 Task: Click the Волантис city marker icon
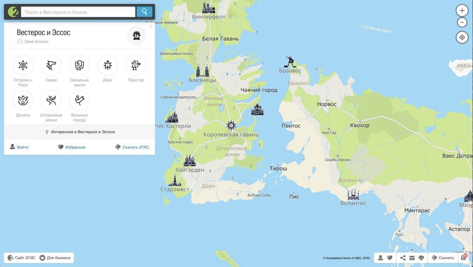[353, 195]
